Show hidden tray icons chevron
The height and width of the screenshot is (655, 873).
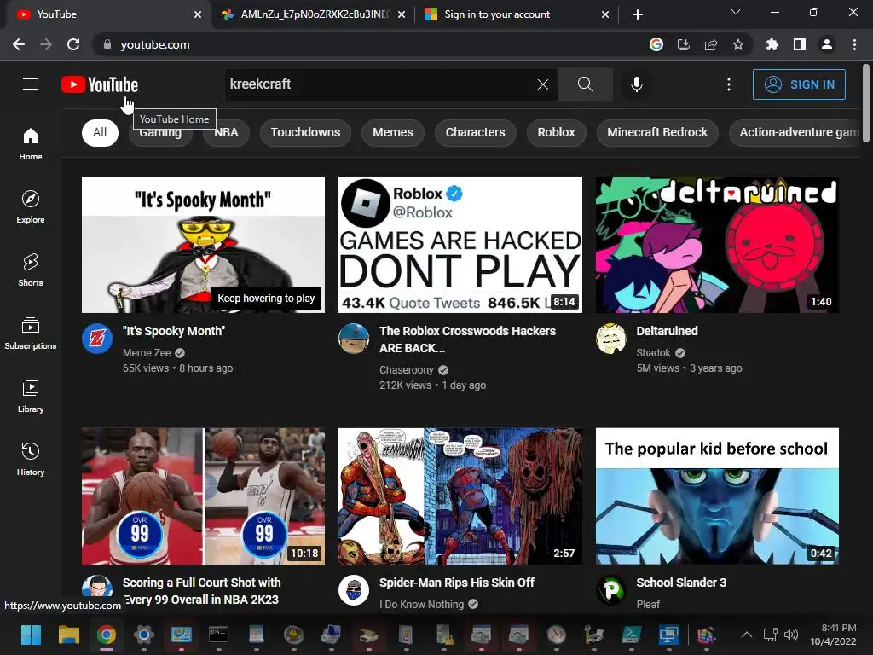(x=747, y=635)
